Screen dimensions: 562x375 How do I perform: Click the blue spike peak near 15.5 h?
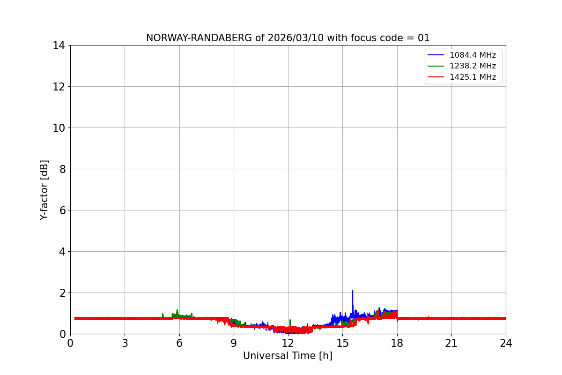point(353,291)
